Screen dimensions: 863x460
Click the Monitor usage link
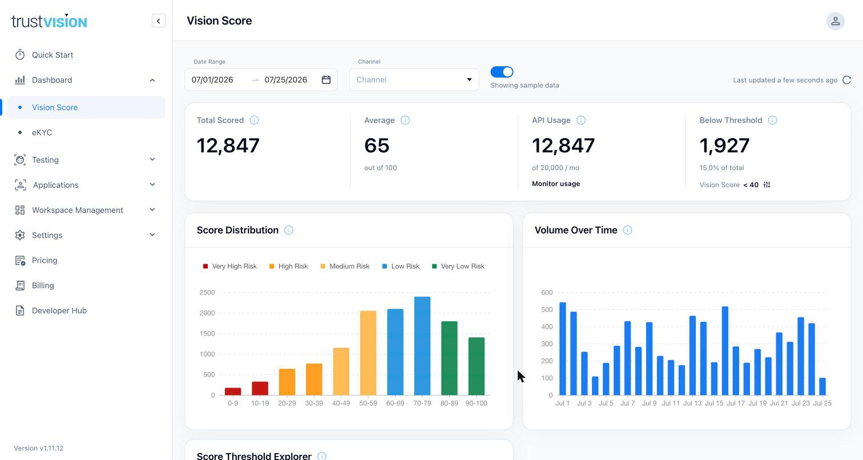(556, 184)
